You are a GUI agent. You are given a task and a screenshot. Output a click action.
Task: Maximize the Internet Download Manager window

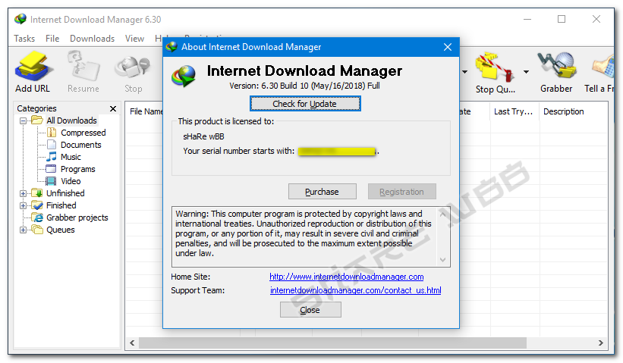click(x=562, y=19)
